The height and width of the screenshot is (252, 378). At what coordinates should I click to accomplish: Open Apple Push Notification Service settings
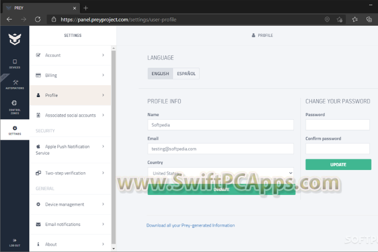click(x=70, y=150)
